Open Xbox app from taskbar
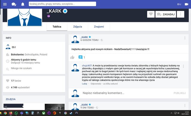This screenshot has height=116, width=191. point(44,113)
